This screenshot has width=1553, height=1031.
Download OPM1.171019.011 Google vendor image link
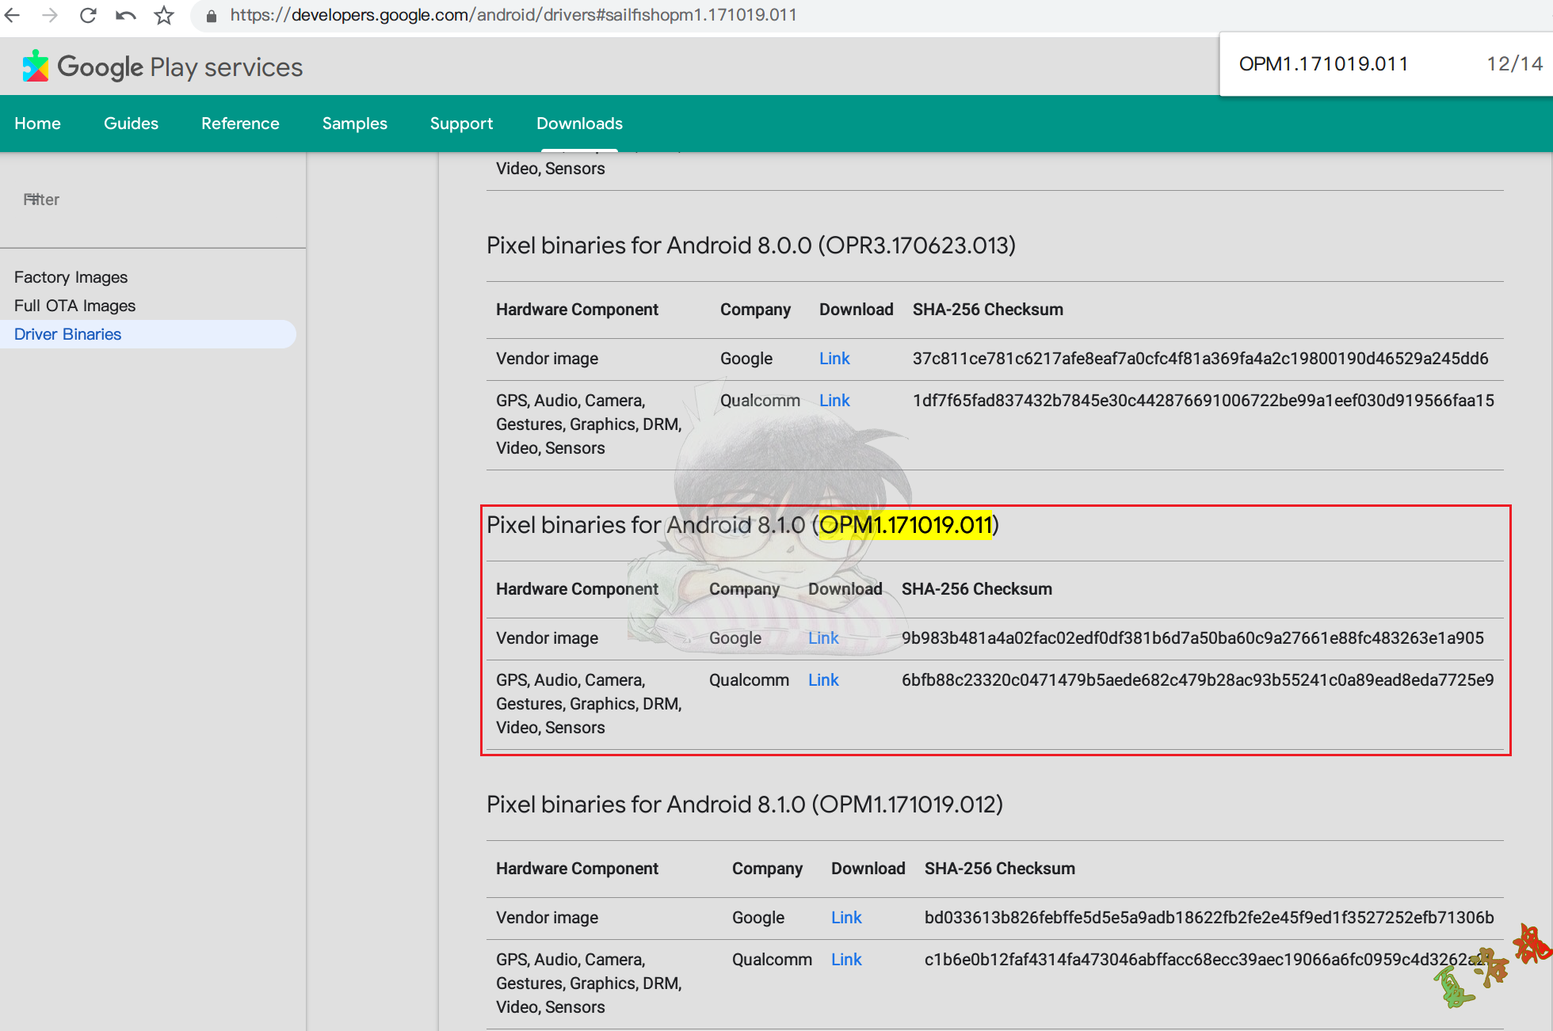click(x=823, y=638)
